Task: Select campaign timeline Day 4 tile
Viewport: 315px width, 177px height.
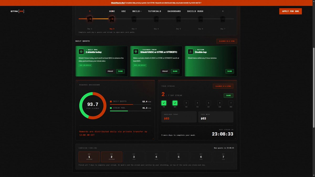Action: coord(156,157)
